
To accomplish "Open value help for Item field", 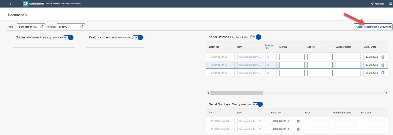I will click(x=42, y=27).
